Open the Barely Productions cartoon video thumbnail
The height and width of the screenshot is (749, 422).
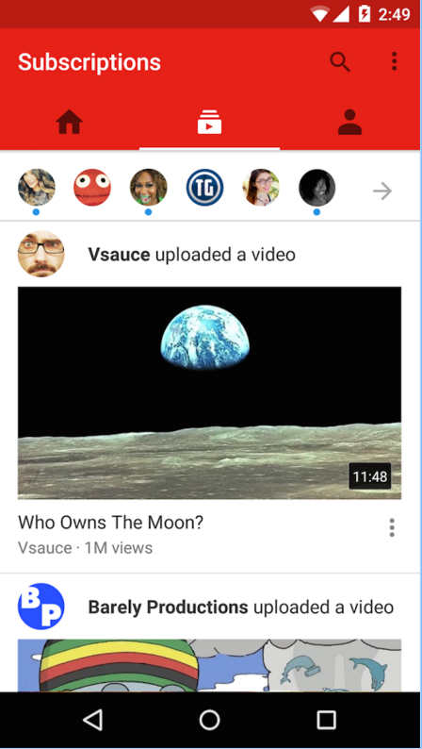tap(209, 665)
